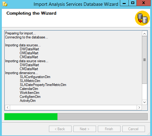Image resolution: width=152 pixels, height=136 pixels.
Task: Click the vertical scrollbar thumb
Action: tap(144, 60)
